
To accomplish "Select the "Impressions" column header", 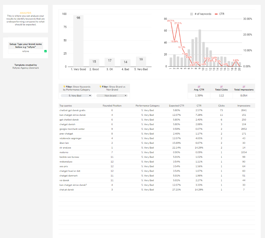I will (x=244, y=106).
